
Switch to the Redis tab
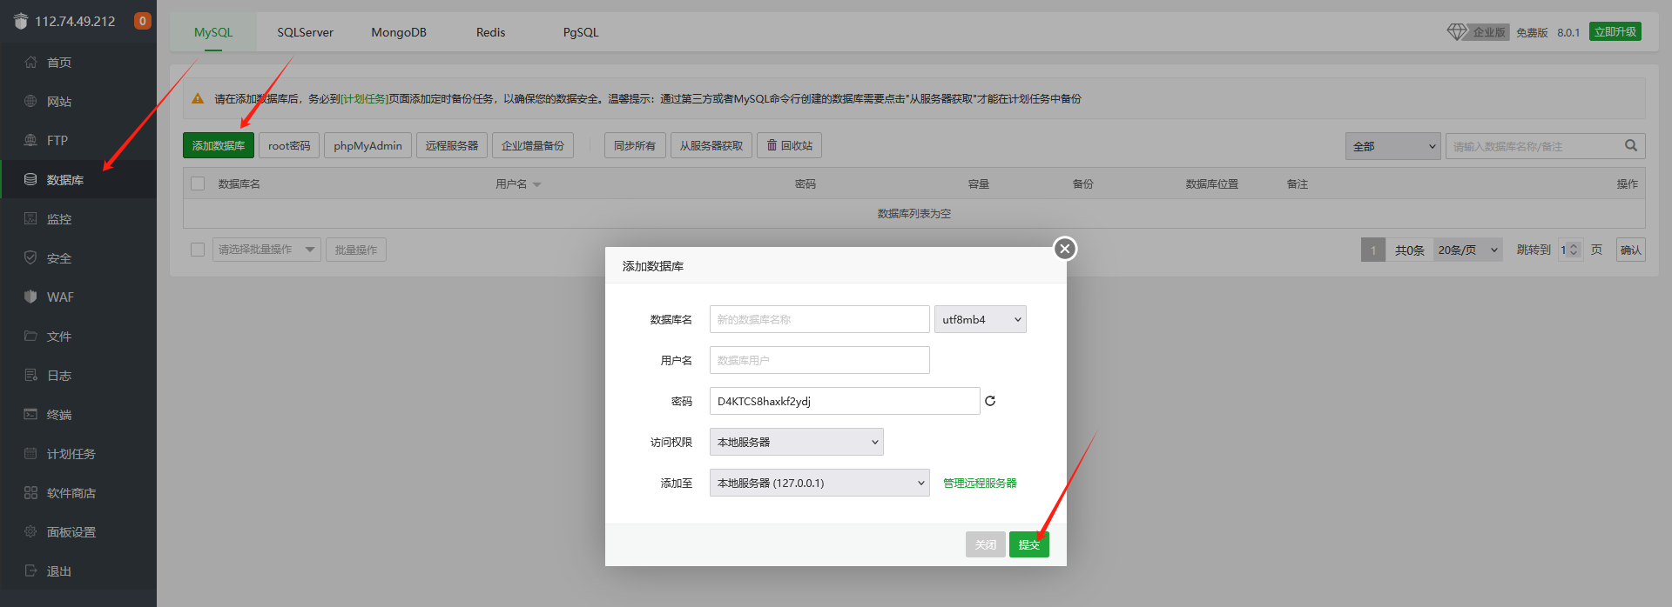490,32
